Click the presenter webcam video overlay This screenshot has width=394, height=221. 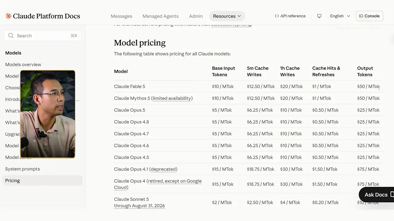pos(48,114)
